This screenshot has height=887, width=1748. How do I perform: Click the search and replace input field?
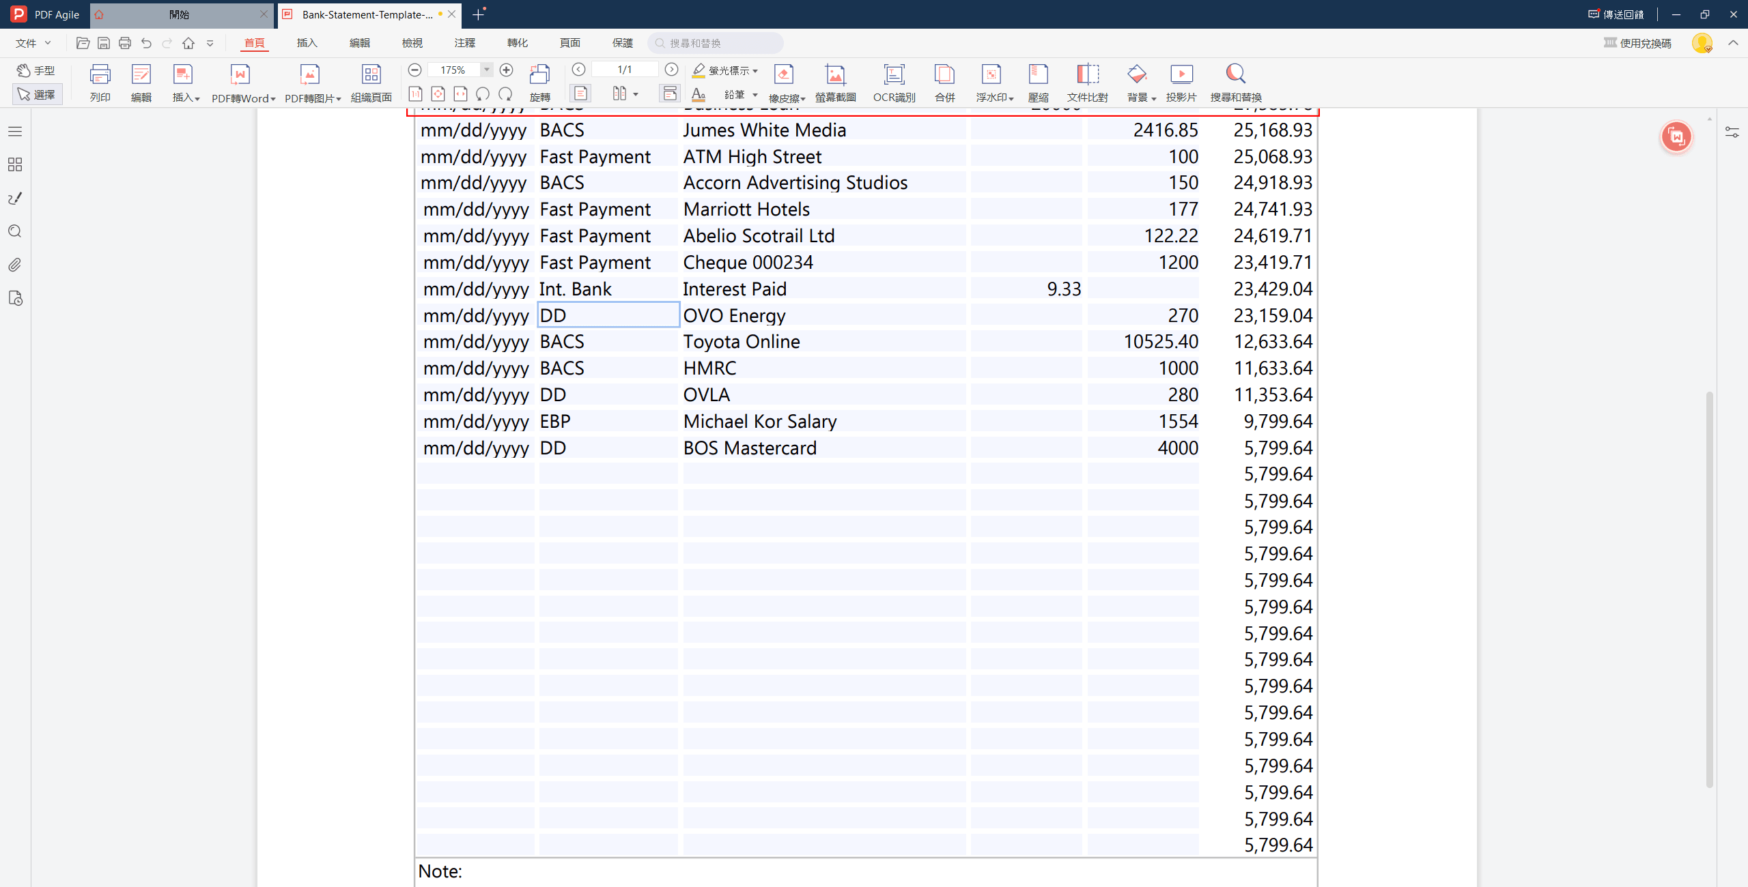click(715, 43)
